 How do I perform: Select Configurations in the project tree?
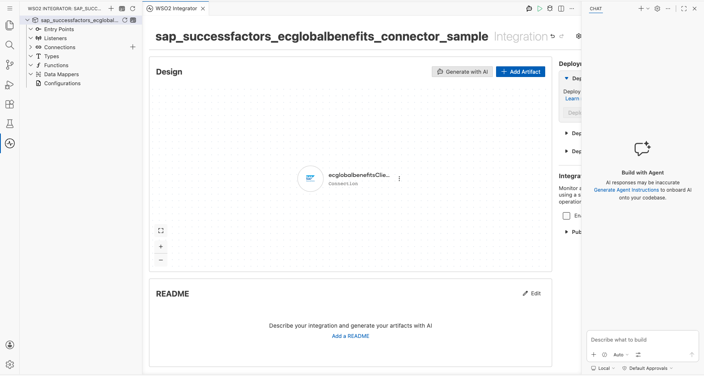[x=62, y=83]
